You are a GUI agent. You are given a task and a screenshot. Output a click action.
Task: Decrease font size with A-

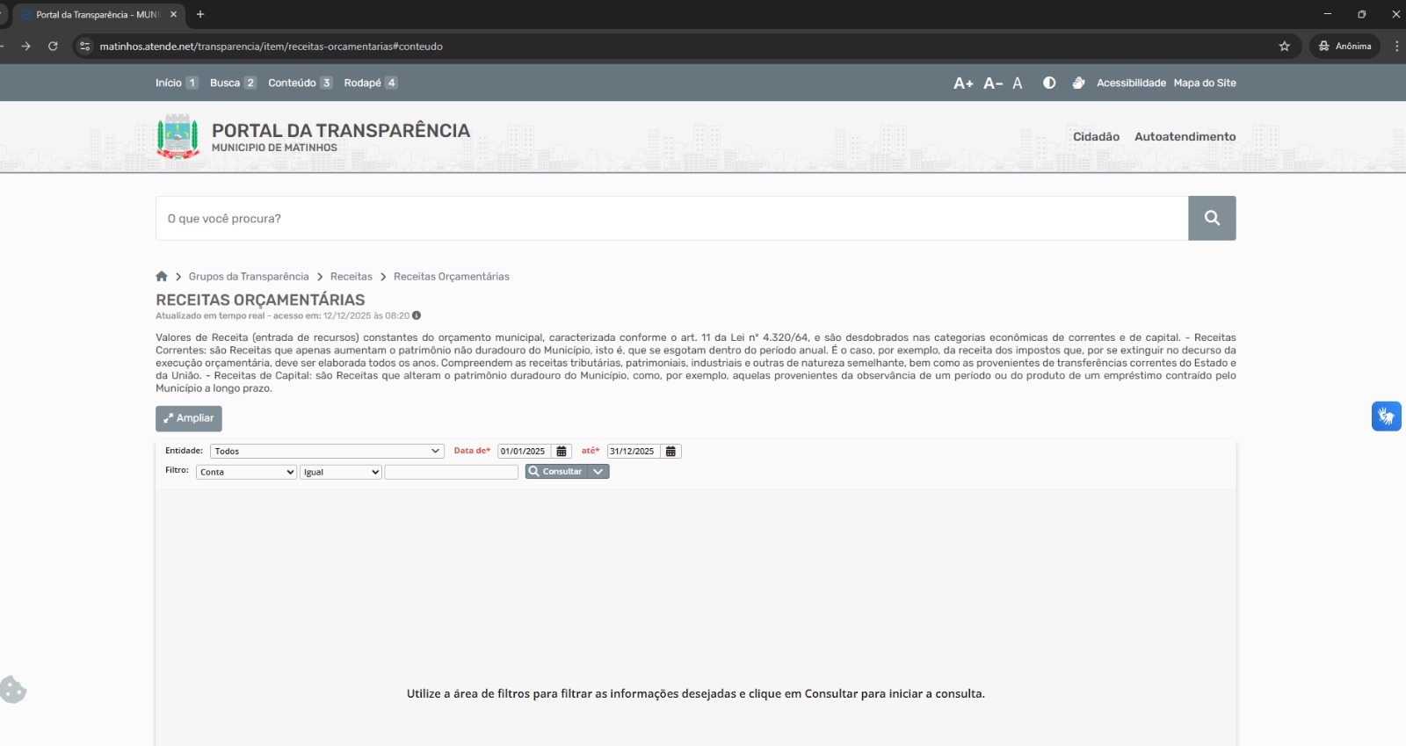pyautogui.click(x=993, y=83)
